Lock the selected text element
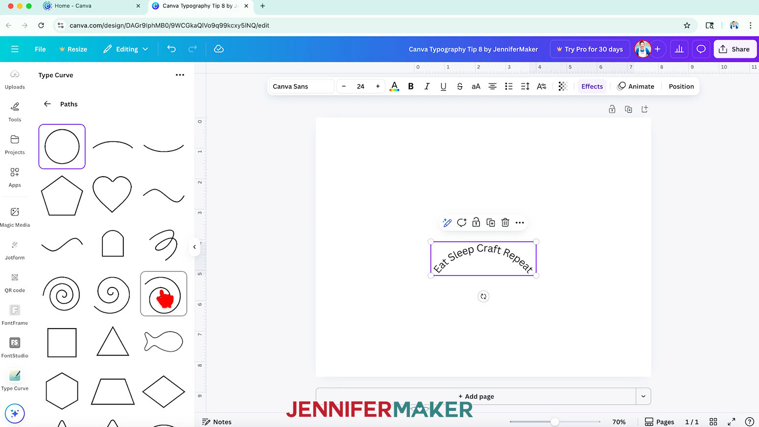Viewport: 759px width, 427px height. point(476,223)
